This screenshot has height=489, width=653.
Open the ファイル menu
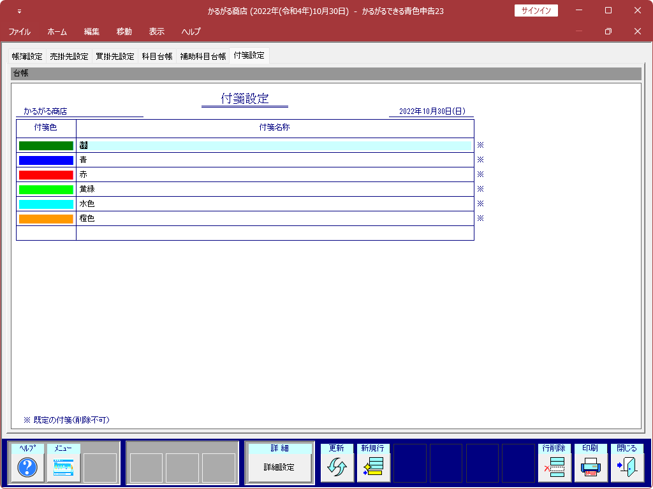pos(19,32)
